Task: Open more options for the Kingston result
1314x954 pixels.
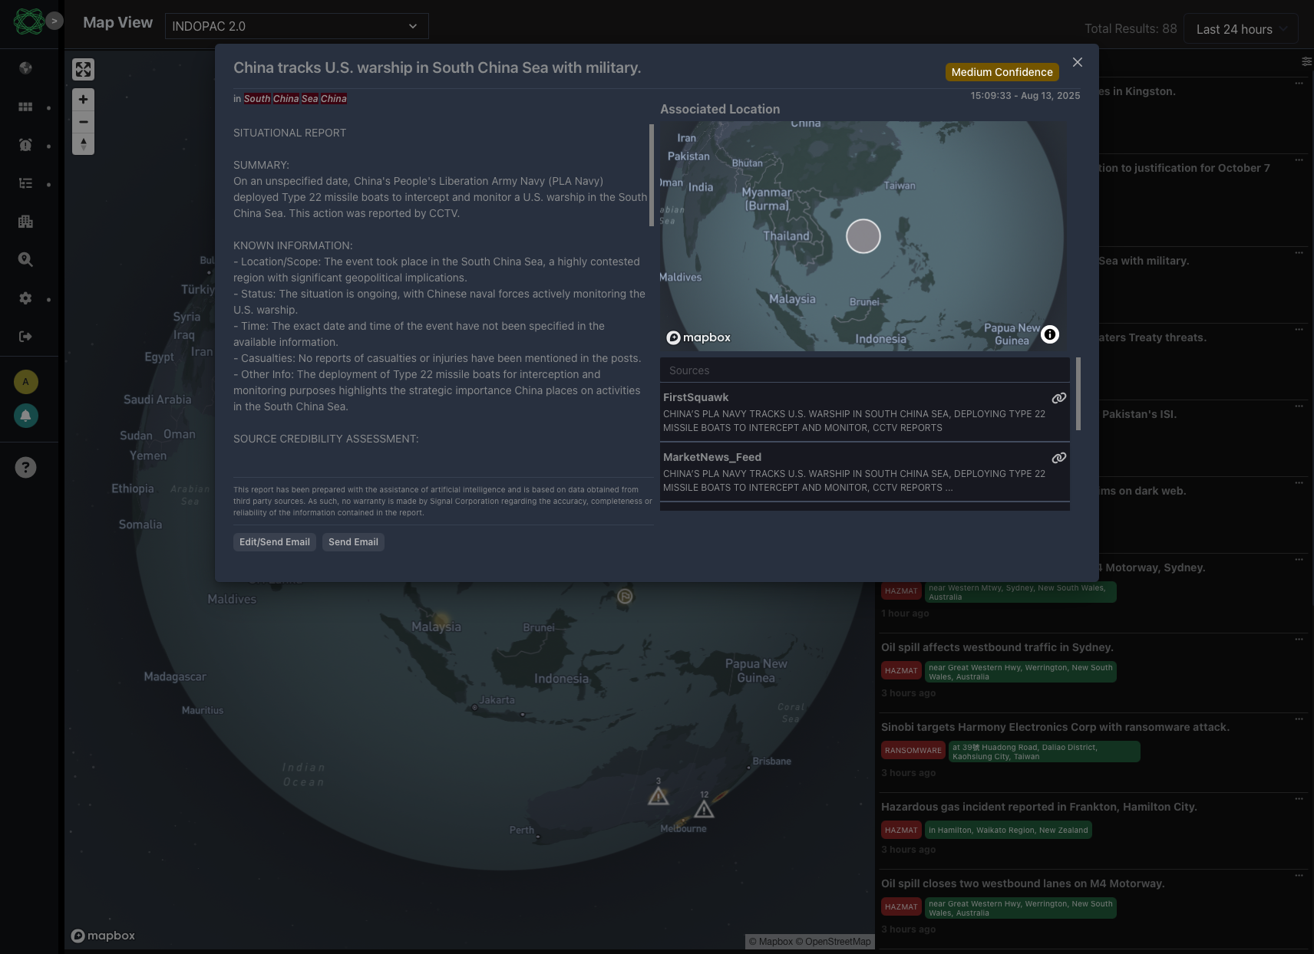Action: (1299, 83)
